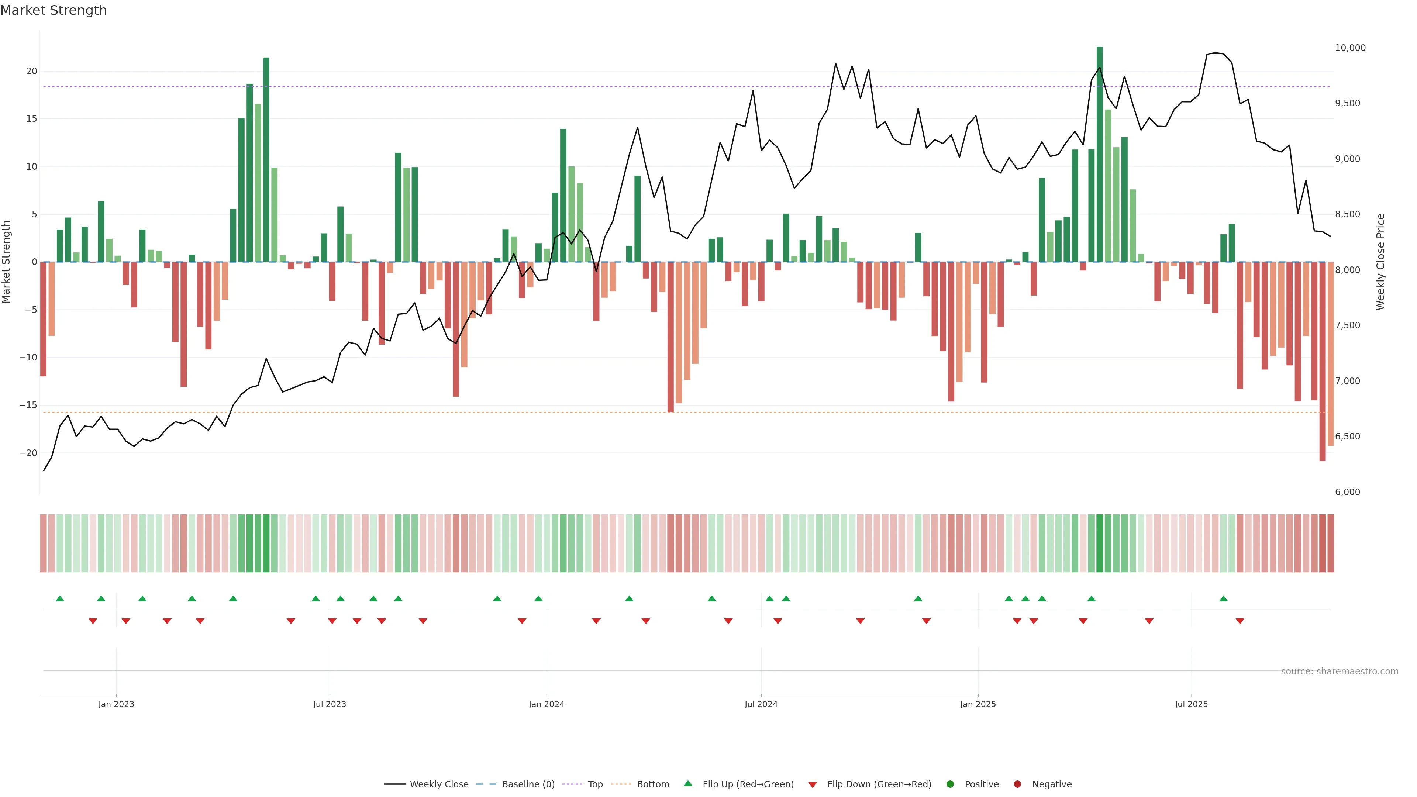Click the red Flip Down legend triangle

click(x=813, y=784)
